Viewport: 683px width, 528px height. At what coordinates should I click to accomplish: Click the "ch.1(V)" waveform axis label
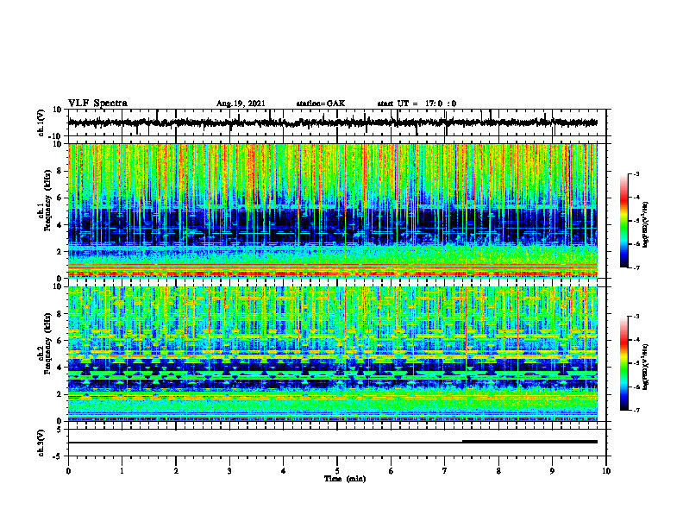pos(41,123)
